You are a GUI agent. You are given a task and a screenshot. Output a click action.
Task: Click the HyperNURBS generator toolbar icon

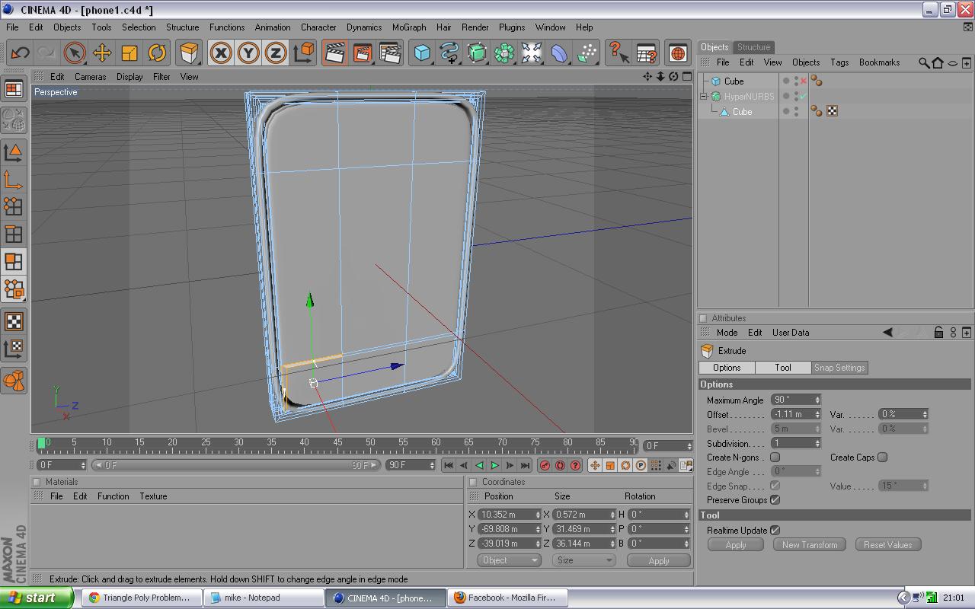[x=477, y=53]
